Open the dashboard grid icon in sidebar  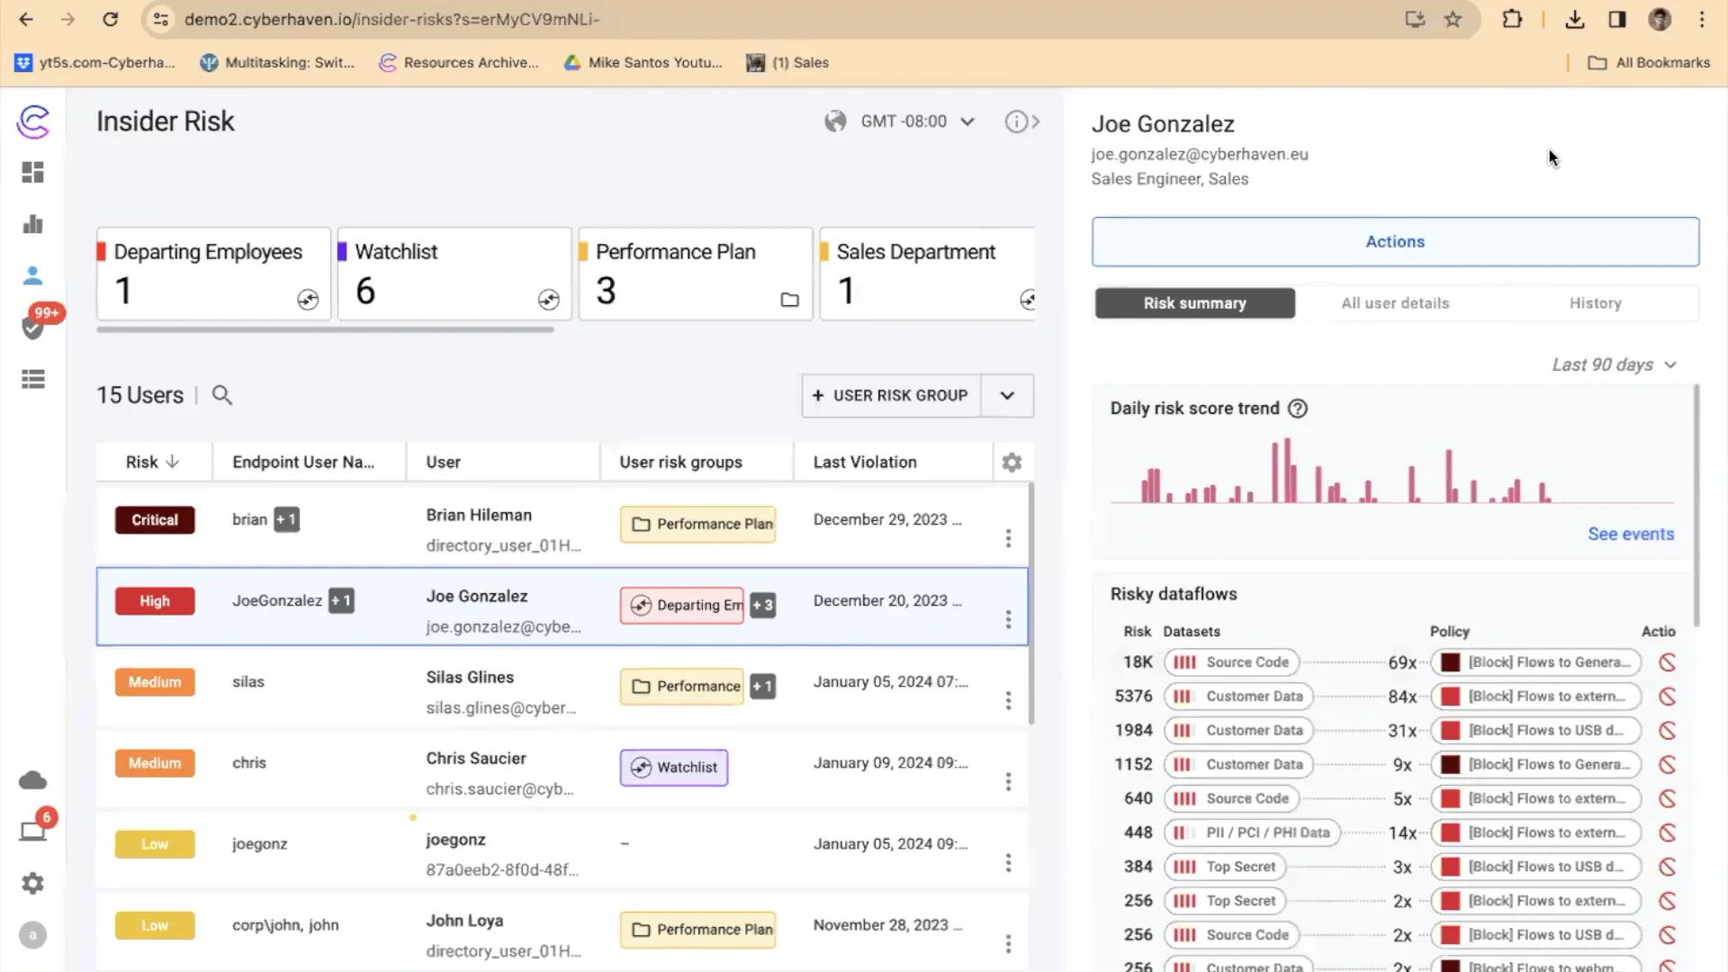coord(33,172)
